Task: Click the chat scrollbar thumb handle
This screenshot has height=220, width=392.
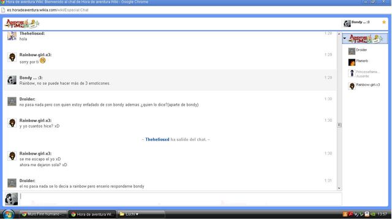Action: pyautogui.click(x=339, y=125)
